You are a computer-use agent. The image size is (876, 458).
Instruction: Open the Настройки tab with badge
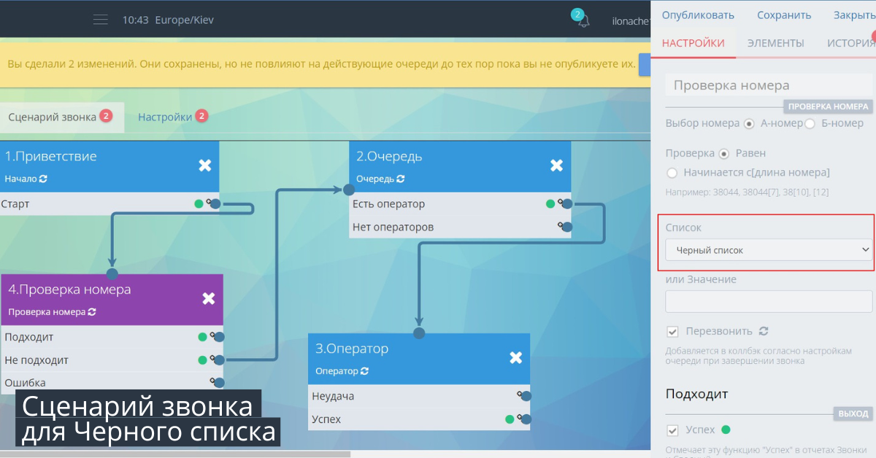[x=165, y=117]
